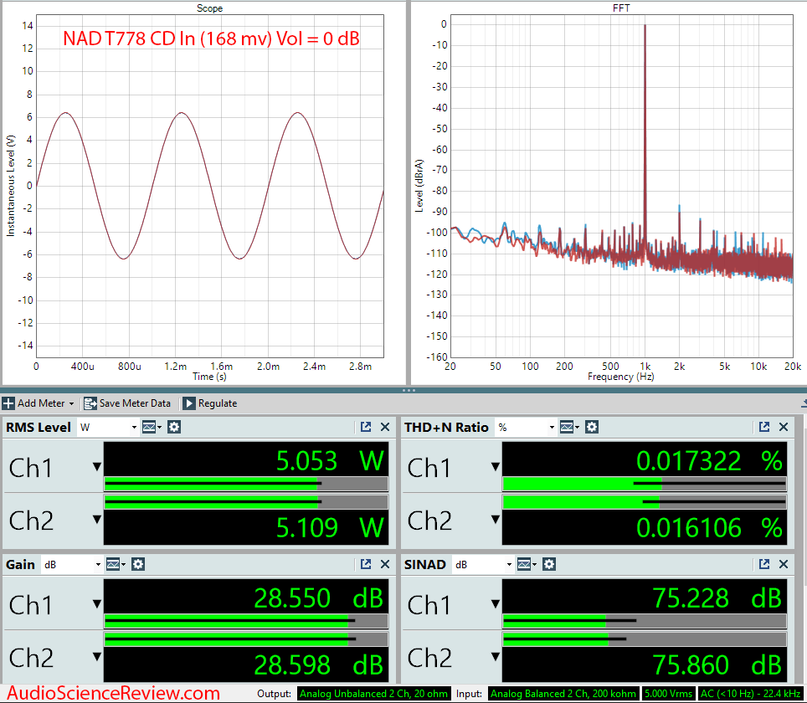Click the FFT graph title

pos(621,8)
